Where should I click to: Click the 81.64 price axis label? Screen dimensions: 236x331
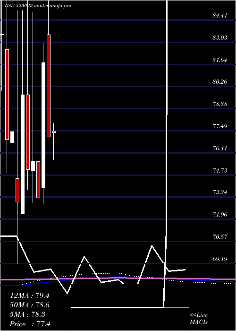tap(220, 60)
